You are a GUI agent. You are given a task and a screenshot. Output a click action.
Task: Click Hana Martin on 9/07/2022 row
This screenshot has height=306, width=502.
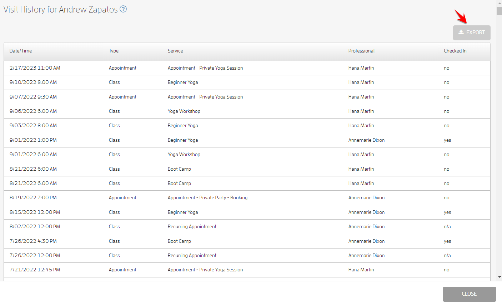[x=361, y=97]
